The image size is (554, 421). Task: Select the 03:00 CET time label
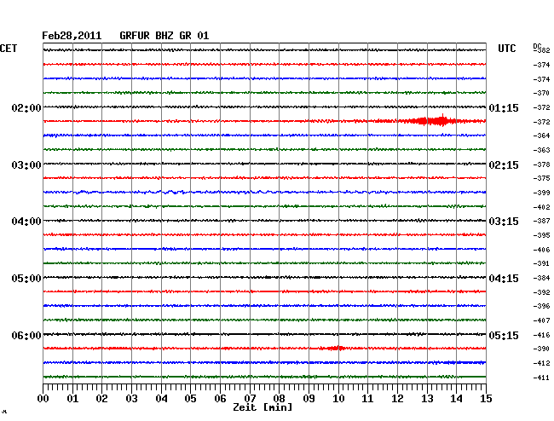coord(26,165)
